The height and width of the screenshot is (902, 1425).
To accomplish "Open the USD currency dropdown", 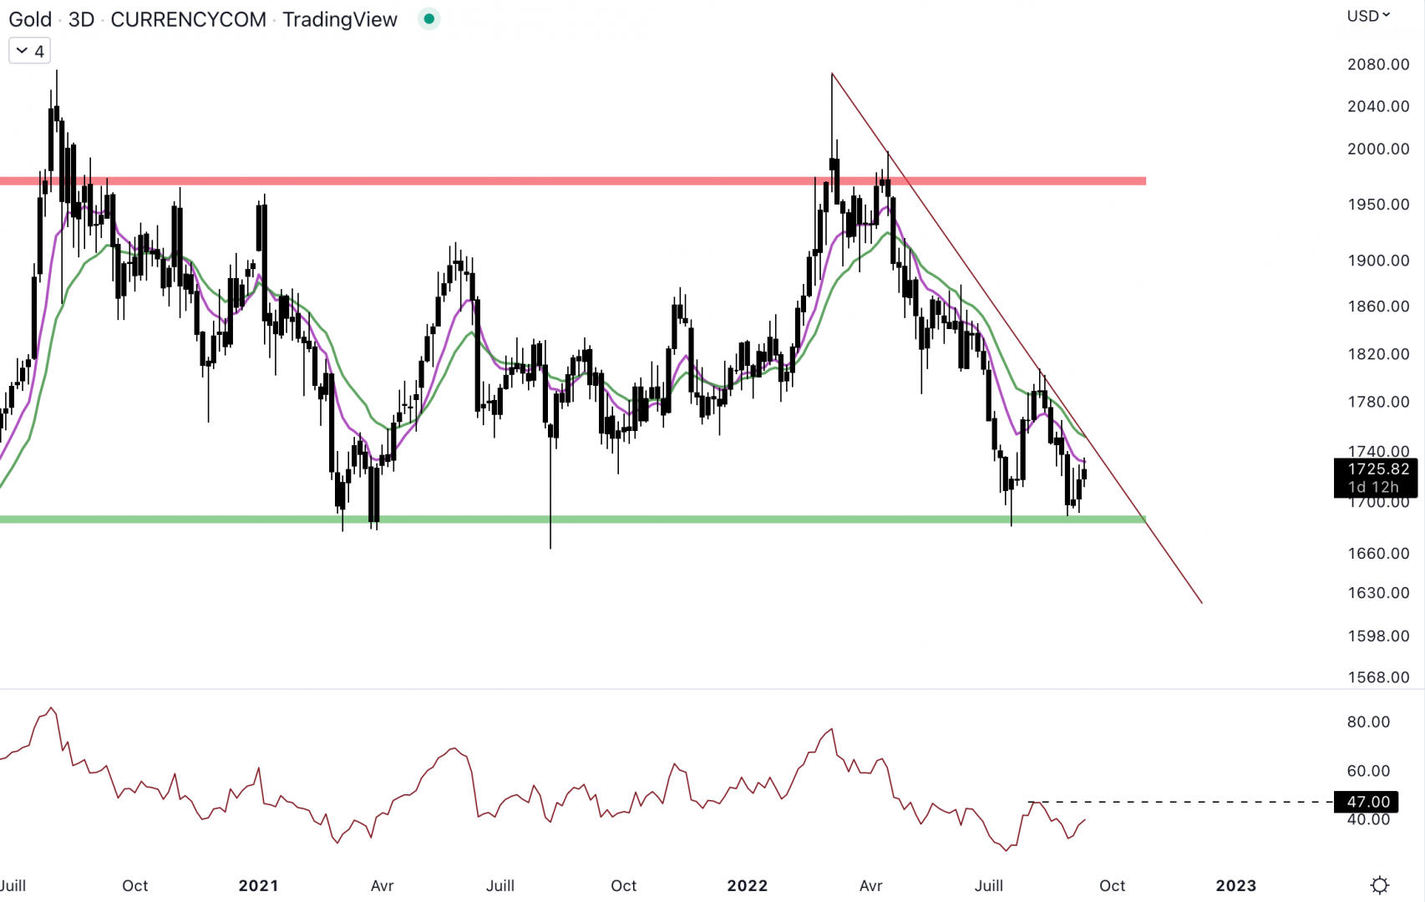I will tap(1367, 15).
